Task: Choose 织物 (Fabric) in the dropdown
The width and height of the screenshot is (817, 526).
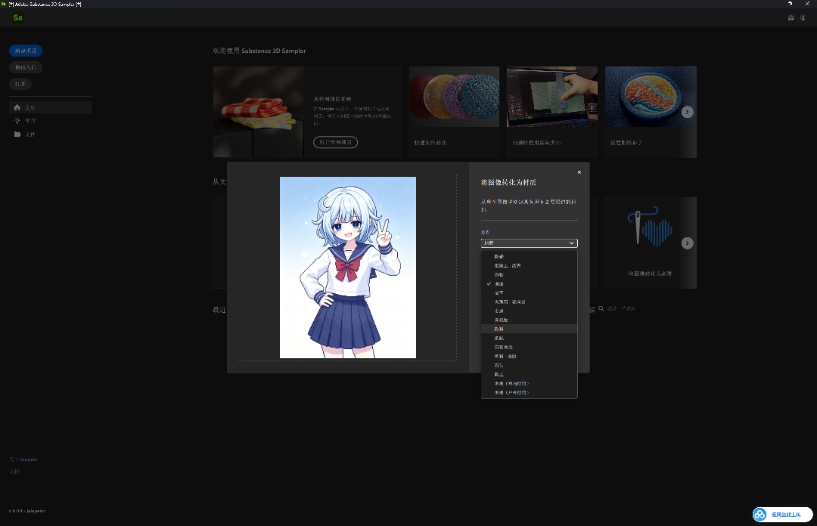Action: [x=529, y=274]
